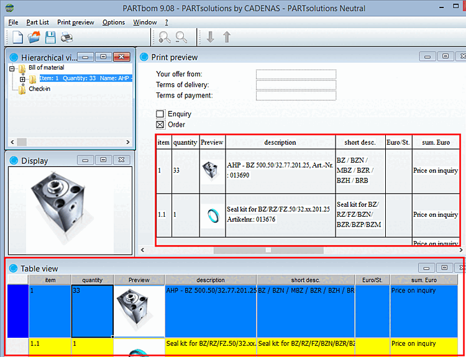The height and width of the screenshot is (357, 466).
Task: Click the Terms of delivery input field
Action: pos(296,85)
